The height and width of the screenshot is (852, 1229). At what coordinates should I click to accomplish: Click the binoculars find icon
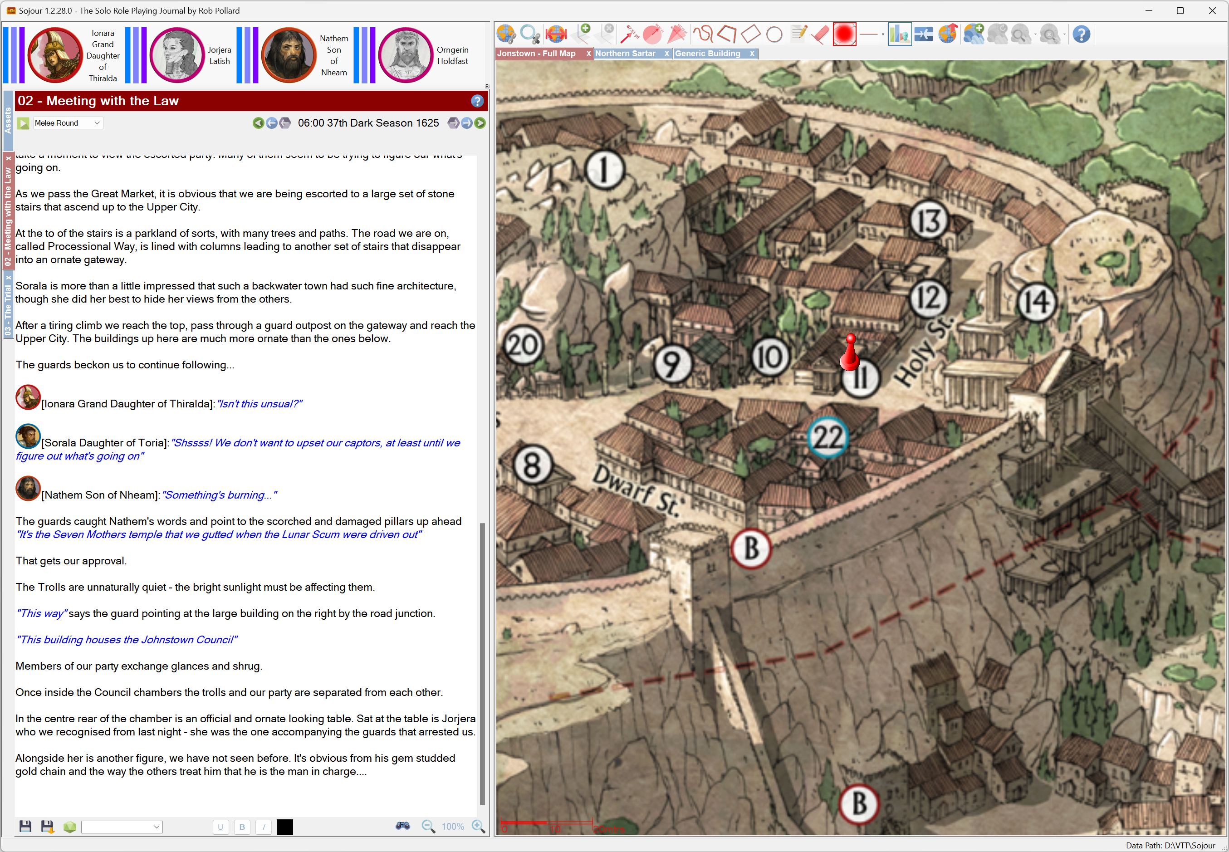[x=402, y=826]
